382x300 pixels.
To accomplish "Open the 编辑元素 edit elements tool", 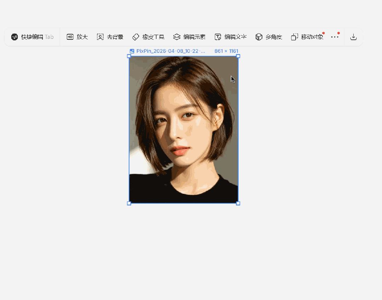I will [189, 37].
